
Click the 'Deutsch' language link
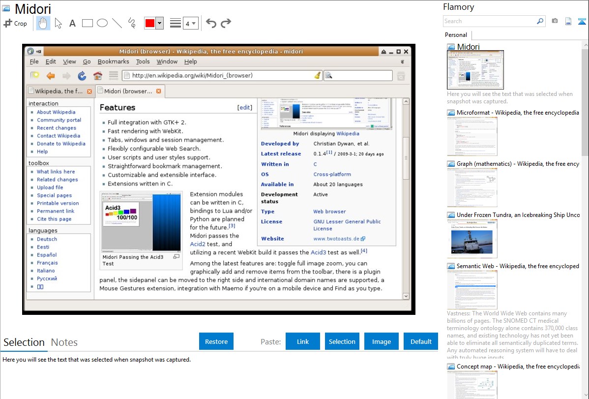click(x=47, y=239)
